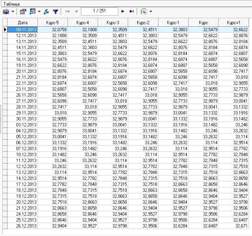Image resolution: width=252 pixels, height=236 pixels.
Task: Click the Excel export icon
Action: (x=144, y=11)
